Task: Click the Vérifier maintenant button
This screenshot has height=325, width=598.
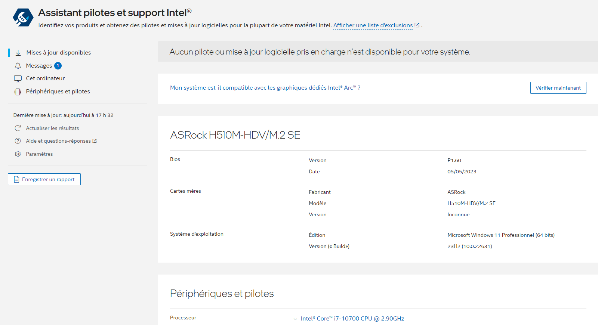Action: click(x=558, y=88)
